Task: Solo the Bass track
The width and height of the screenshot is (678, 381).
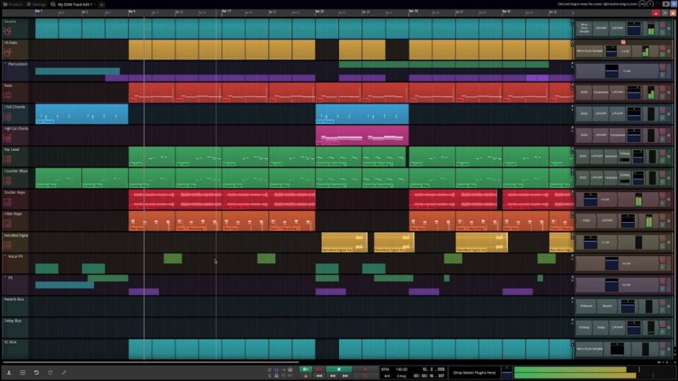Action: [x=662, y=97]
